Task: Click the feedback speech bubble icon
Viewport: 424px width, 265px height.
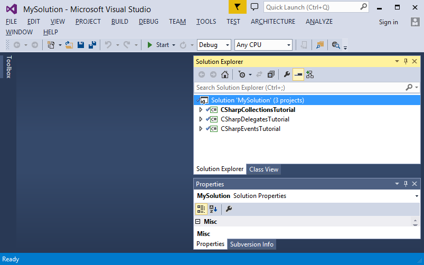Action: [255, 7]
